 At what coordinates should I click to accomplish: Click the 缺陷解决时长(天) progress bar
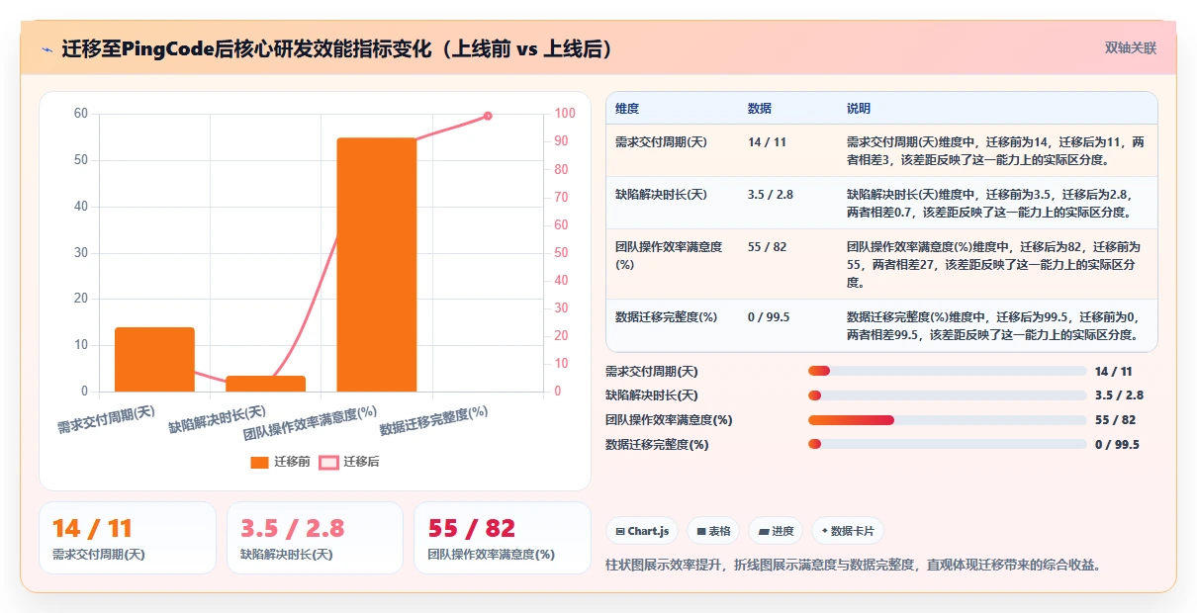click(947, 395)
